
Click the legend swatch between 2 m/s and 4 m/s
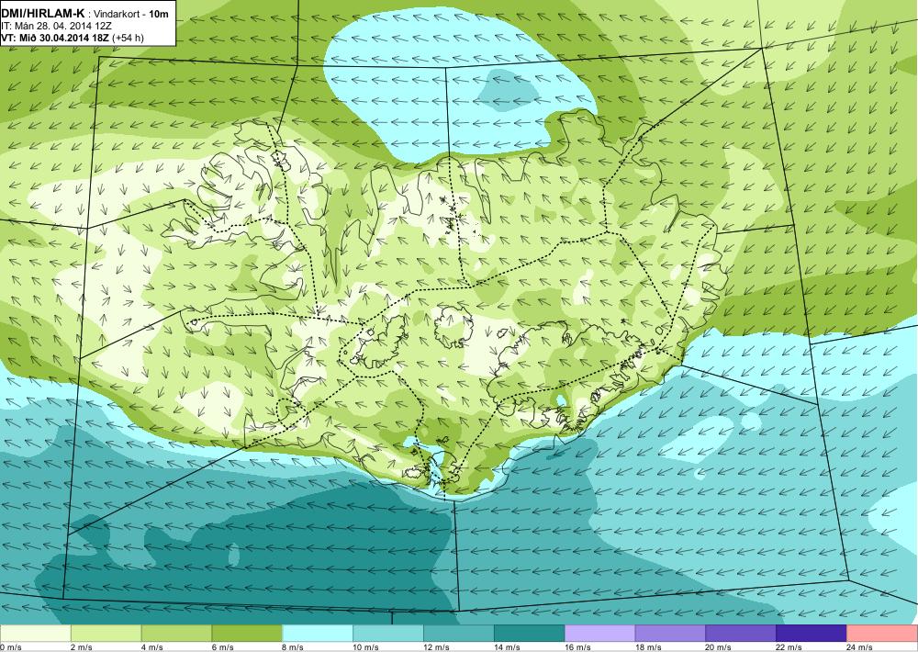point(106,634)
